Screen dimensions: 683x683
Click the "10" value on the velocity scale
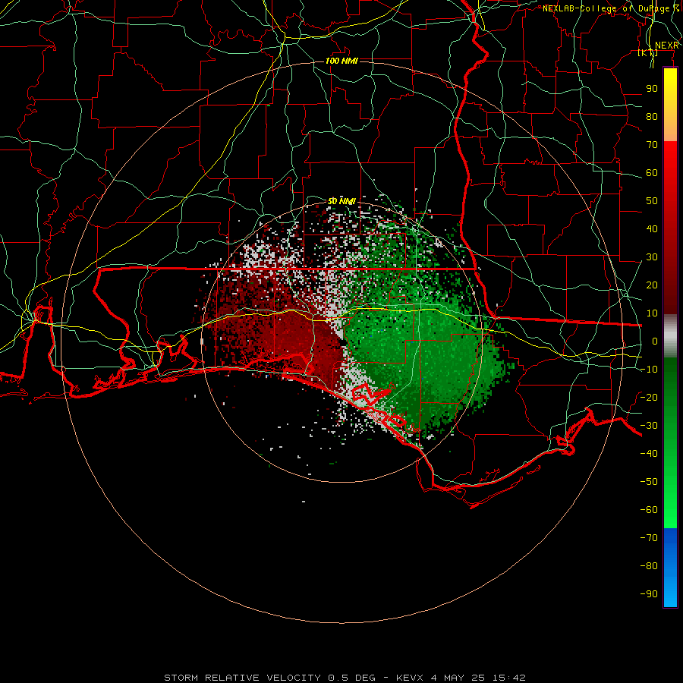[652, 313]
